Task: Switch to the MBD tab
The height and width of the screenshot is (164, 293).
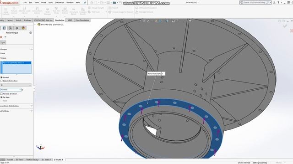Action: 70,20
